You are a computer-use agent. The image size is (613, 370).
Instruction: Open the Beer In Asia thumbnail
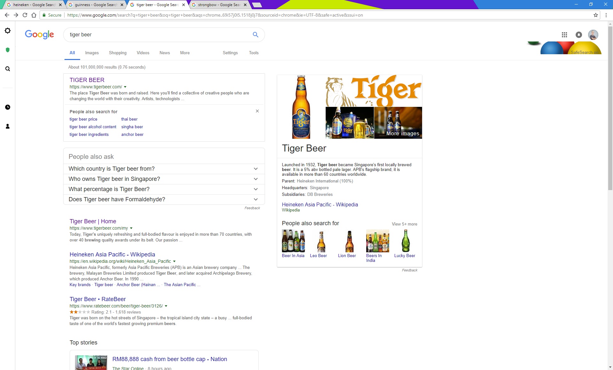[293, 241]
